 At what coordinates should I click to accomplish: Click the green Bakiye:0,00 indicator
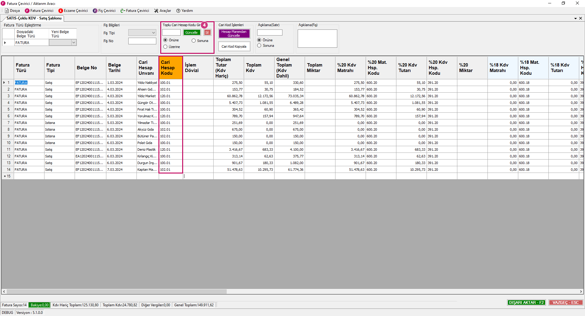pyautogui.click(x=39, y=305)
